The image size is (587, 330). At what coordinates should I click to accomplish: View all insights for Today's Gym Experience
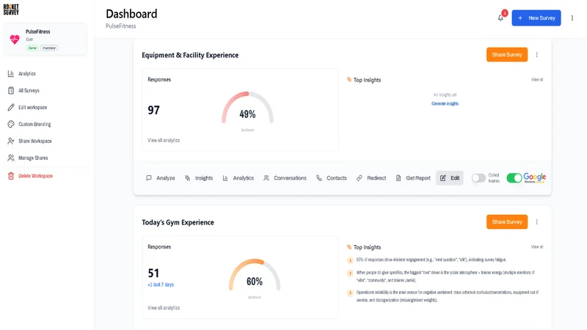click(x=537, y=247)
